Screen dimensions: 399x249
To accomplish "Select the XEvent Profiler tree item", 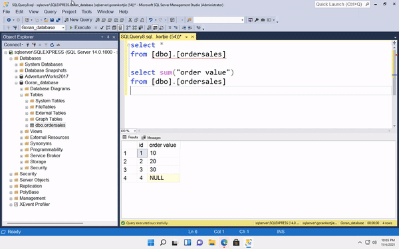I will [35, 205].
